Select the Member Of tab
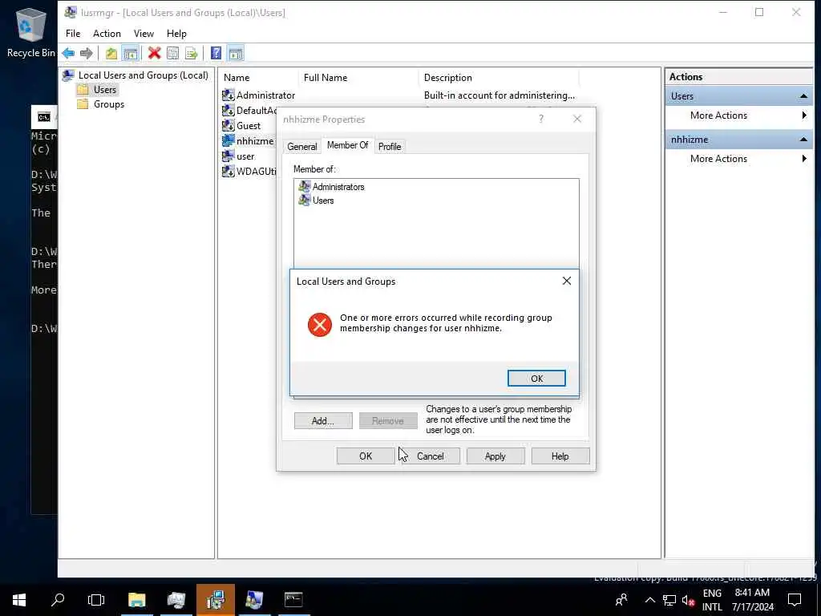The height and width of the screenshot is (616, 821). 347,145
